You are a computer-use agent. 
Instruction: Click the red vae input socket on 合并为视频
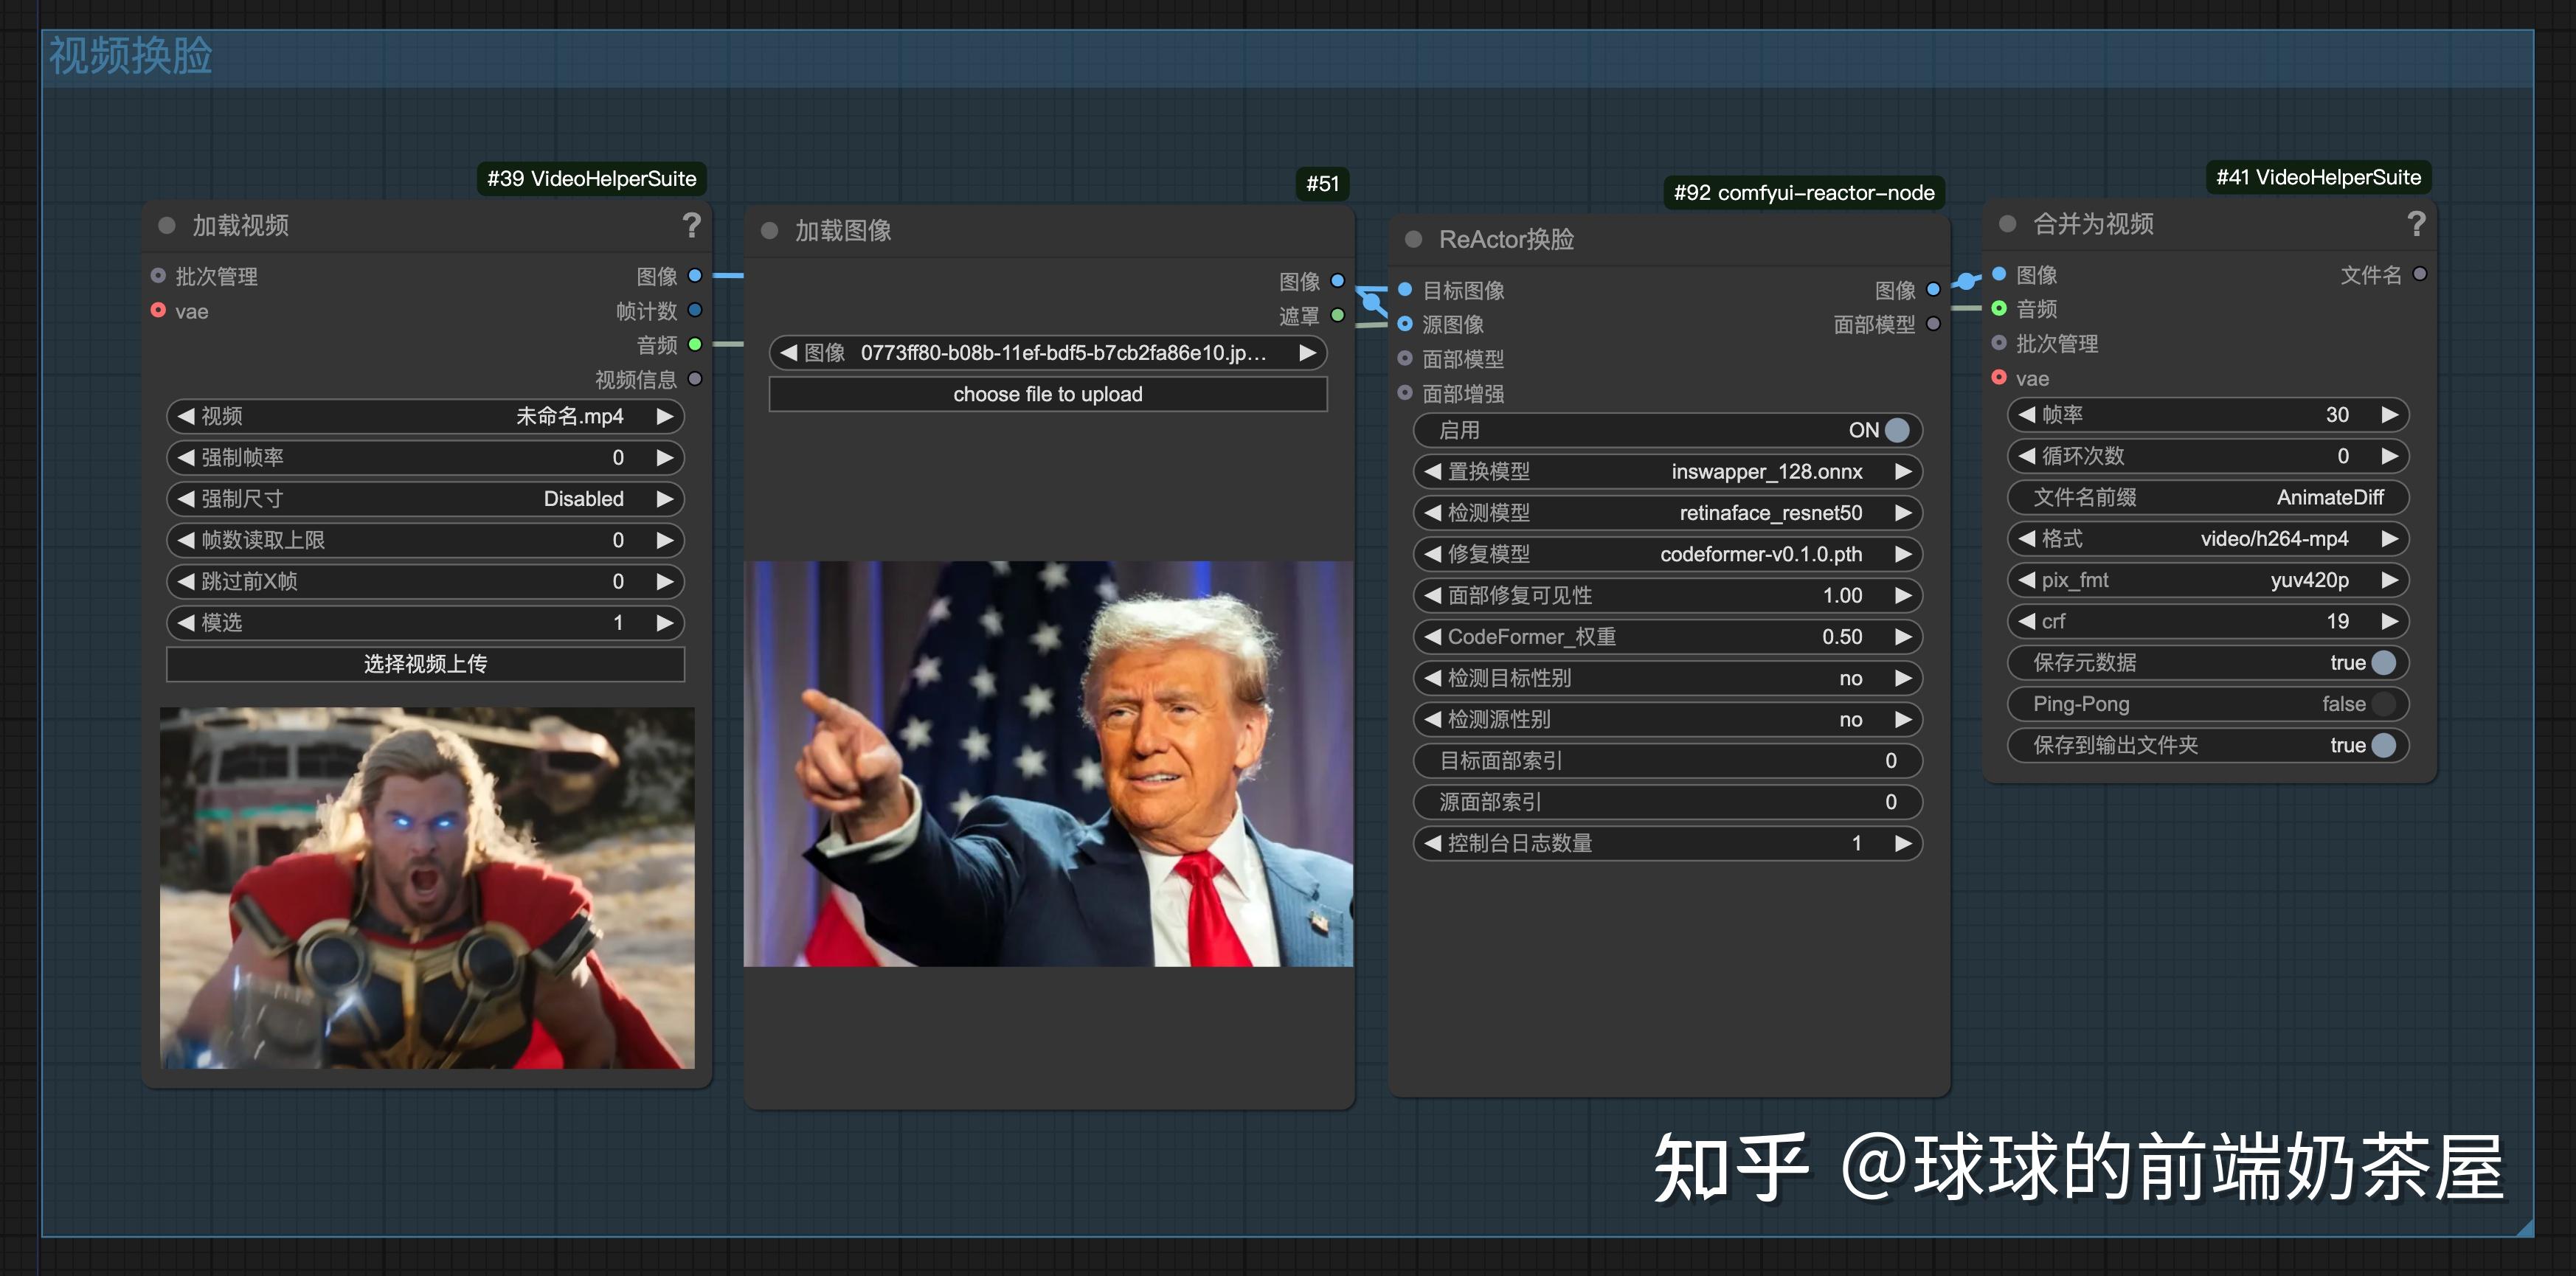tap(1999, 378)
